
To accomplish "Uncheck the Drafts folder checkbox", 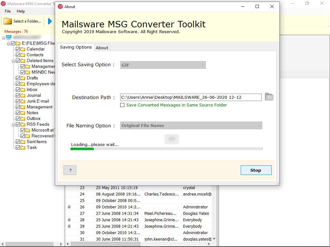I will (18, 78).
